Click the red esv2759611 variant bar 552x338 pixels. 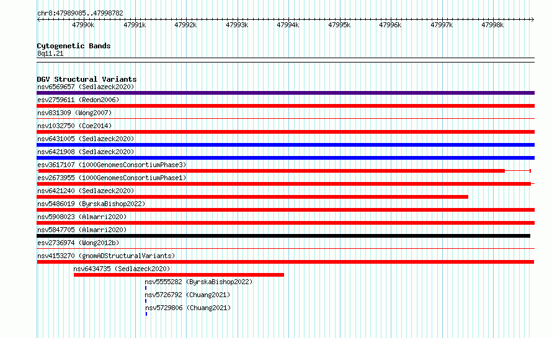285,106
